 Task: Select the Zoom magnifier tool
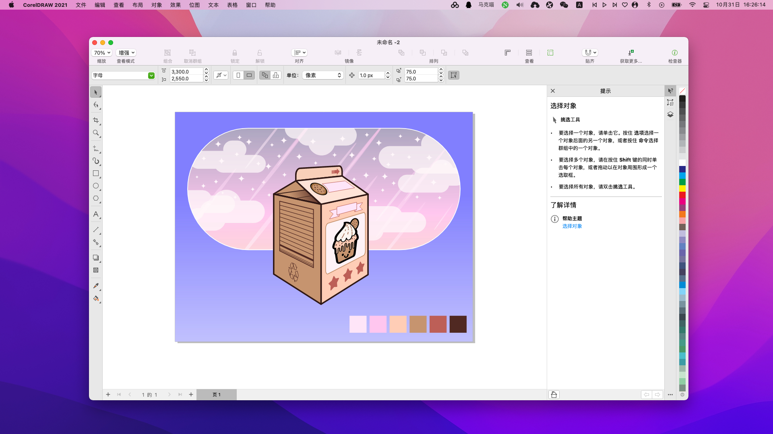[96, 133]
